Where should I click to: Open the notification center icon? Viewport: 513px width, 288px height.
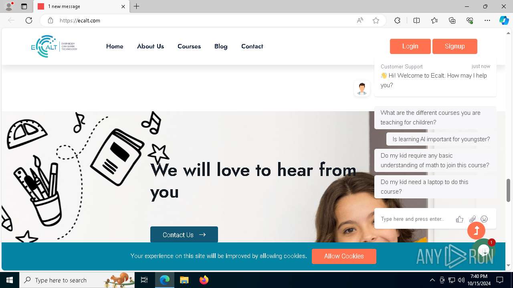(500, 280)
